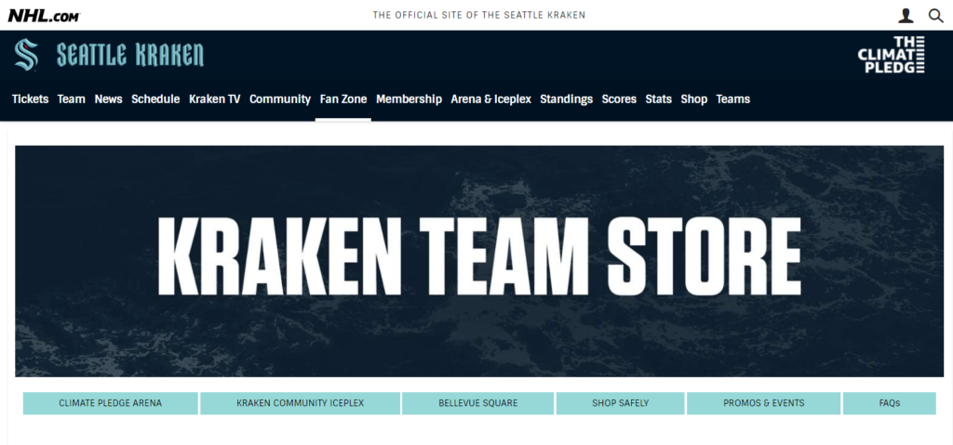Open Promos & Events section
This screenshot has width=953, height=445.
pyautogui.click(x=763, y=403)
